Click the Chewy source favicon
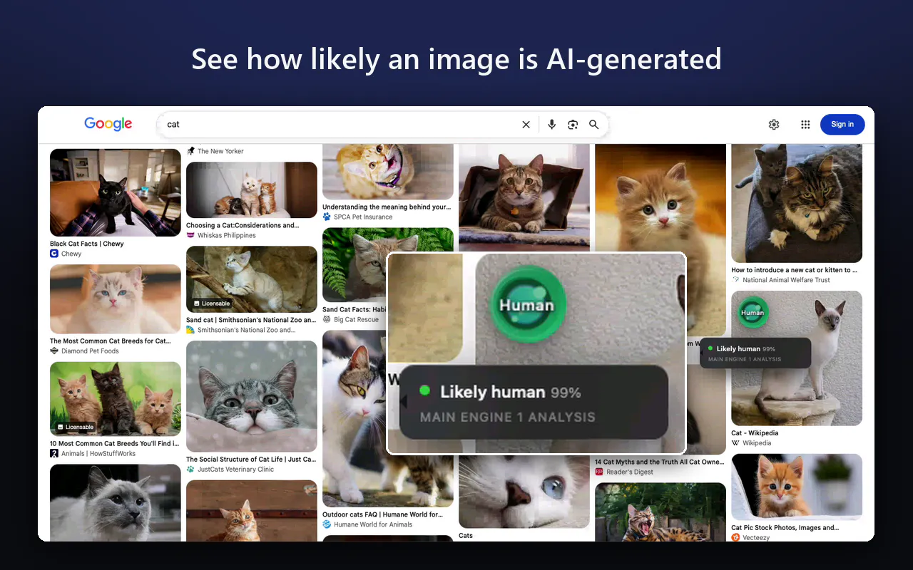913x570 pixels. (53, 254)
